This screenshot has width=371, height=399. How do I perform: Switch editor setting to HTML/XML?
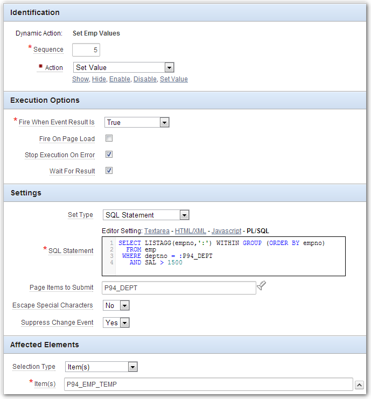pyautogui.click(x=191, y=230)
